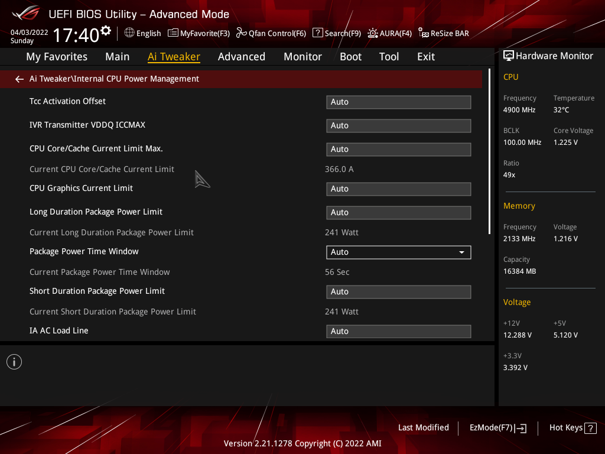Click Qfan Control(F6) label
The height and width of the screenshot is (454, 605).
tap(278, 34)
